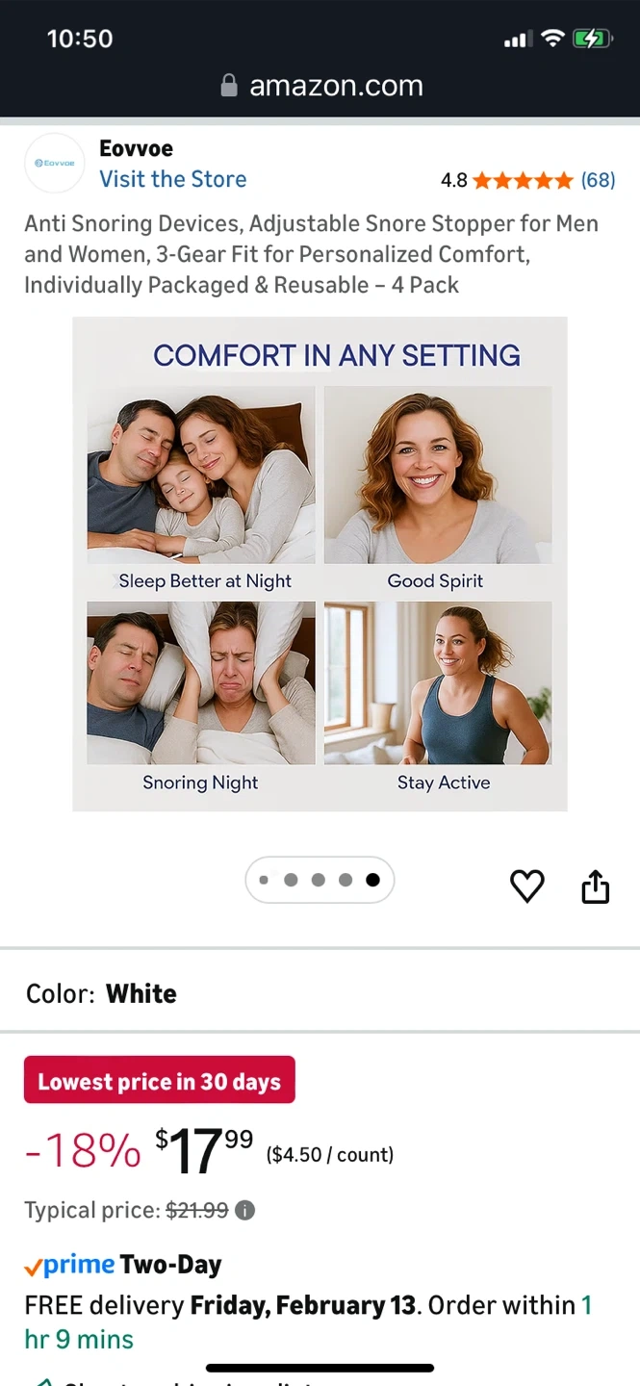Tap the five-star rating icons

click(523, 180)
